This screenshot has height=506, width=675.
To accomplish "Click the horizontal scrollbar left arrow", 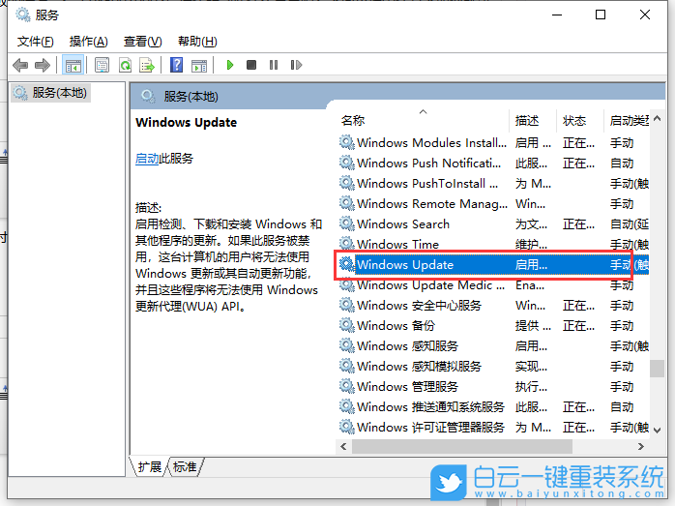I will 343,447.
